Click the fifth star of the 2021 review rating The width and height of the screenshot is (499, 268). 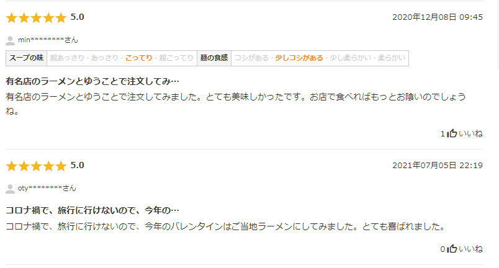click(60, 166)
